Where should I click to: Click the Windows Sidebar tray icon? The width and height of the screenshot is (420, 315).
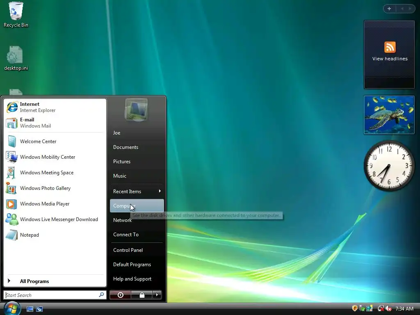point(370,308)
